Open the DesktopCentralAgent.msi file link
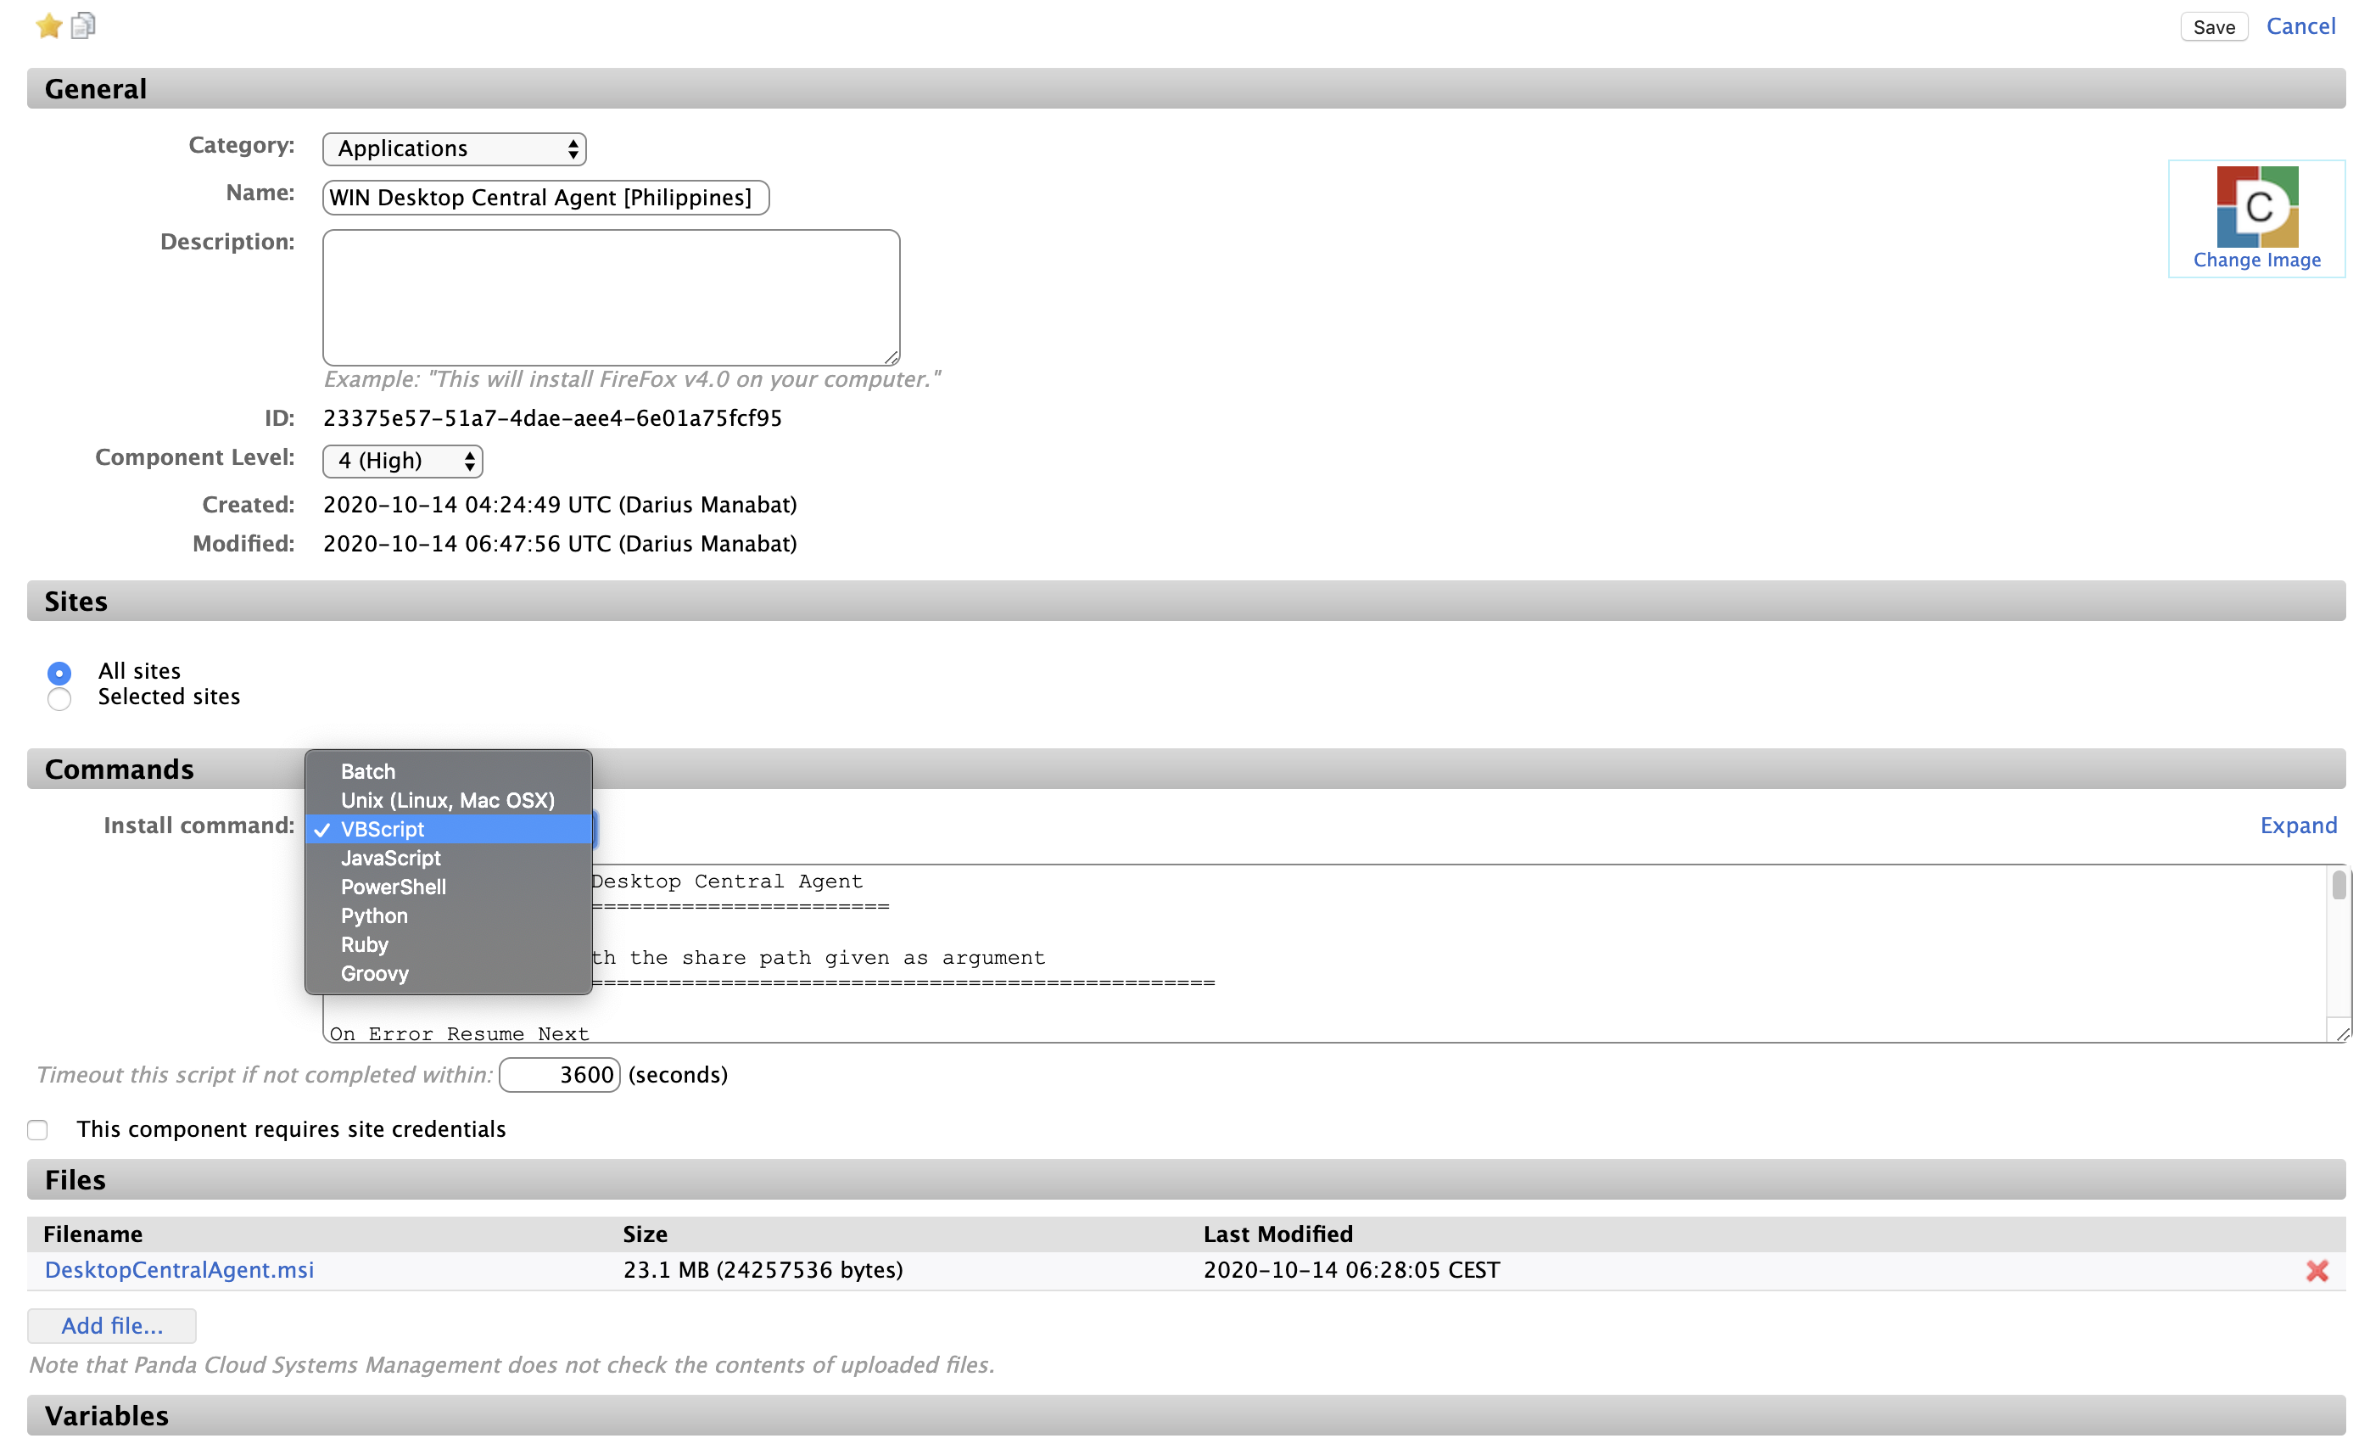The image size is (2370, 1444). click(x=179, y=1270)
